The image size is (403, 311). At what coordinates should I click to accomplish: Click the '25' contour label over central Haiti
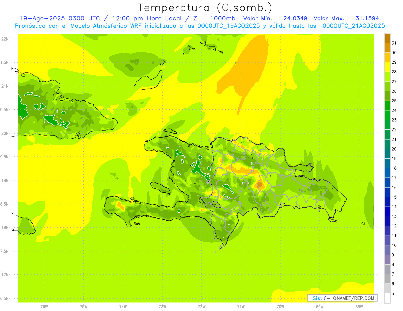(207, 175)
